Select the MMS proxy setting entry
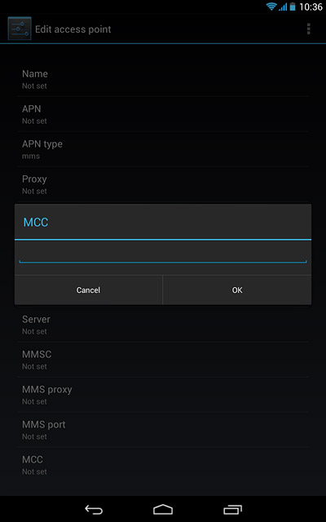This screenshot has height=522, width=326. point(163,395)
